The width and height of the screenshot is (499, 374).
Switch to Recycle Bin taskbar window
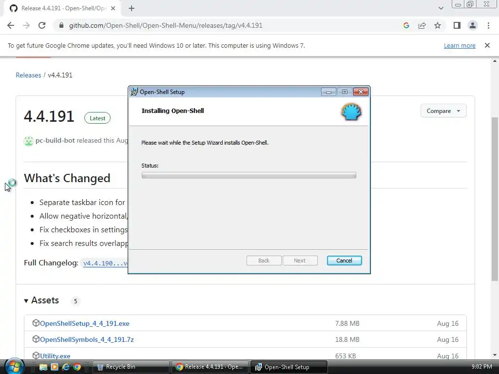coord(131,367)
